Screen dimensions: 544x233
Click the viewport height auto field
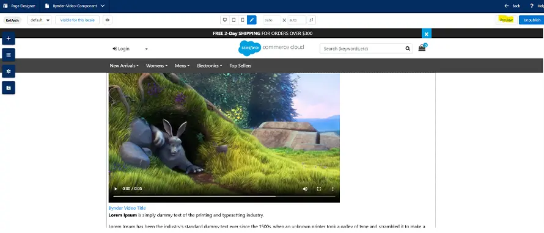point(296,20)
